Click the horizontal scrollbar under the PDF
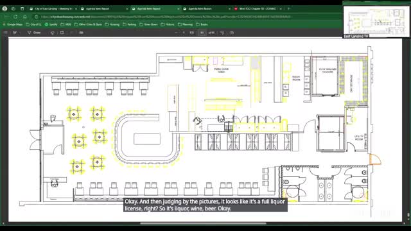The image size is (411, 231). click(203, 223)
